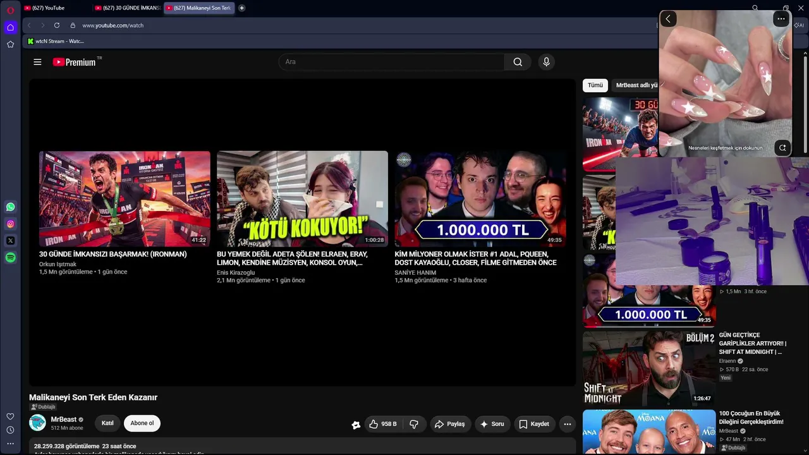Viewport: 809px width, 455px height.
Task: Click the 'SANİYE HANIM' channel name
Action: [x=415, y=272]
